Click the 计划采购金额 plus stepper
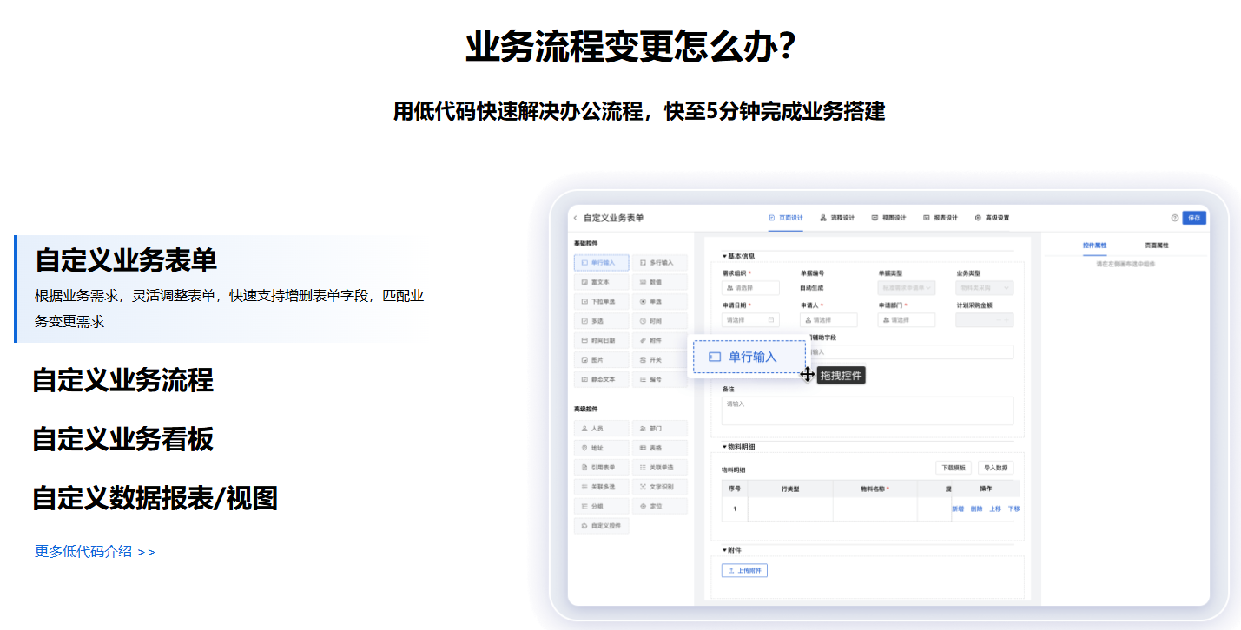Viewport: 1241px width, 630px height. pyautogui.click(x=1006, y=320)
